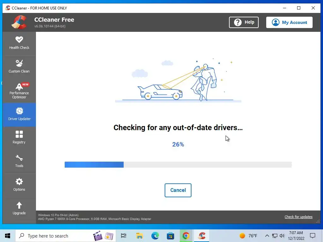323x242 pixels.
Task: Click the CCleaner version number text
Action: coord(50,26)
